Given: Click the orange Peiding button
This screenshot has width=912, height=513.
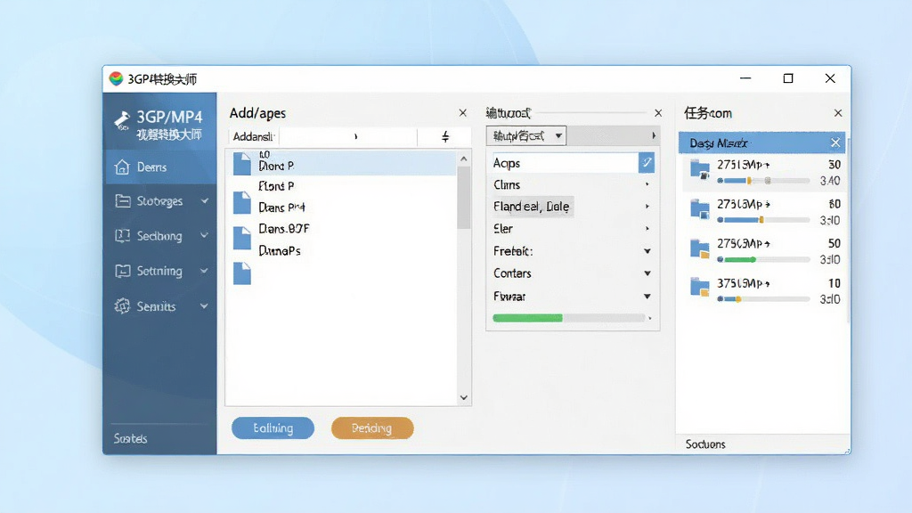Looking at the screenshot, I should coord(372,428).
